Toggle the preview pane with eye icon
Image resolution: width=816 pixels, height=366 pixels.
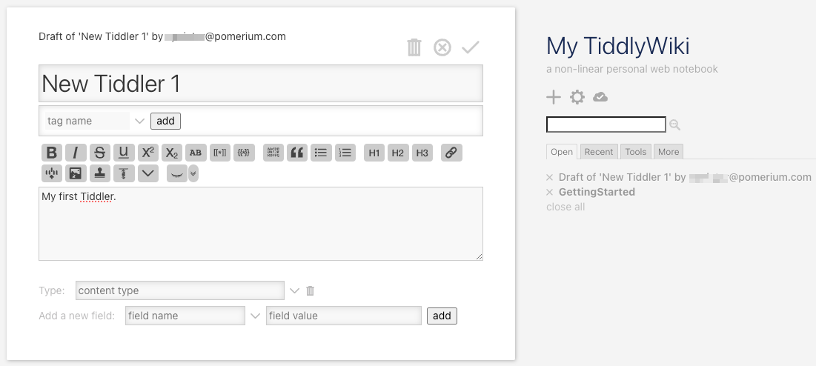[x=177, y=173]
